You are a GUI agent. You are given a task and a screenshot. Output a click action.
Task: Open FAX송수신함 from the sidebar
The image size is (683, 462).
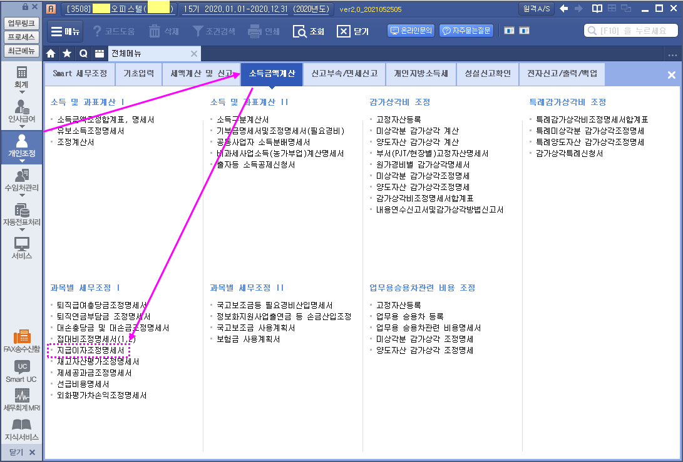pyautogui.click(x=21, y=341)
